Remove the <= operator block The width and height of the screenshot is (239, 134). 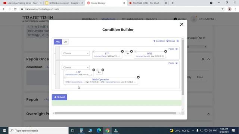coord(131,51)
